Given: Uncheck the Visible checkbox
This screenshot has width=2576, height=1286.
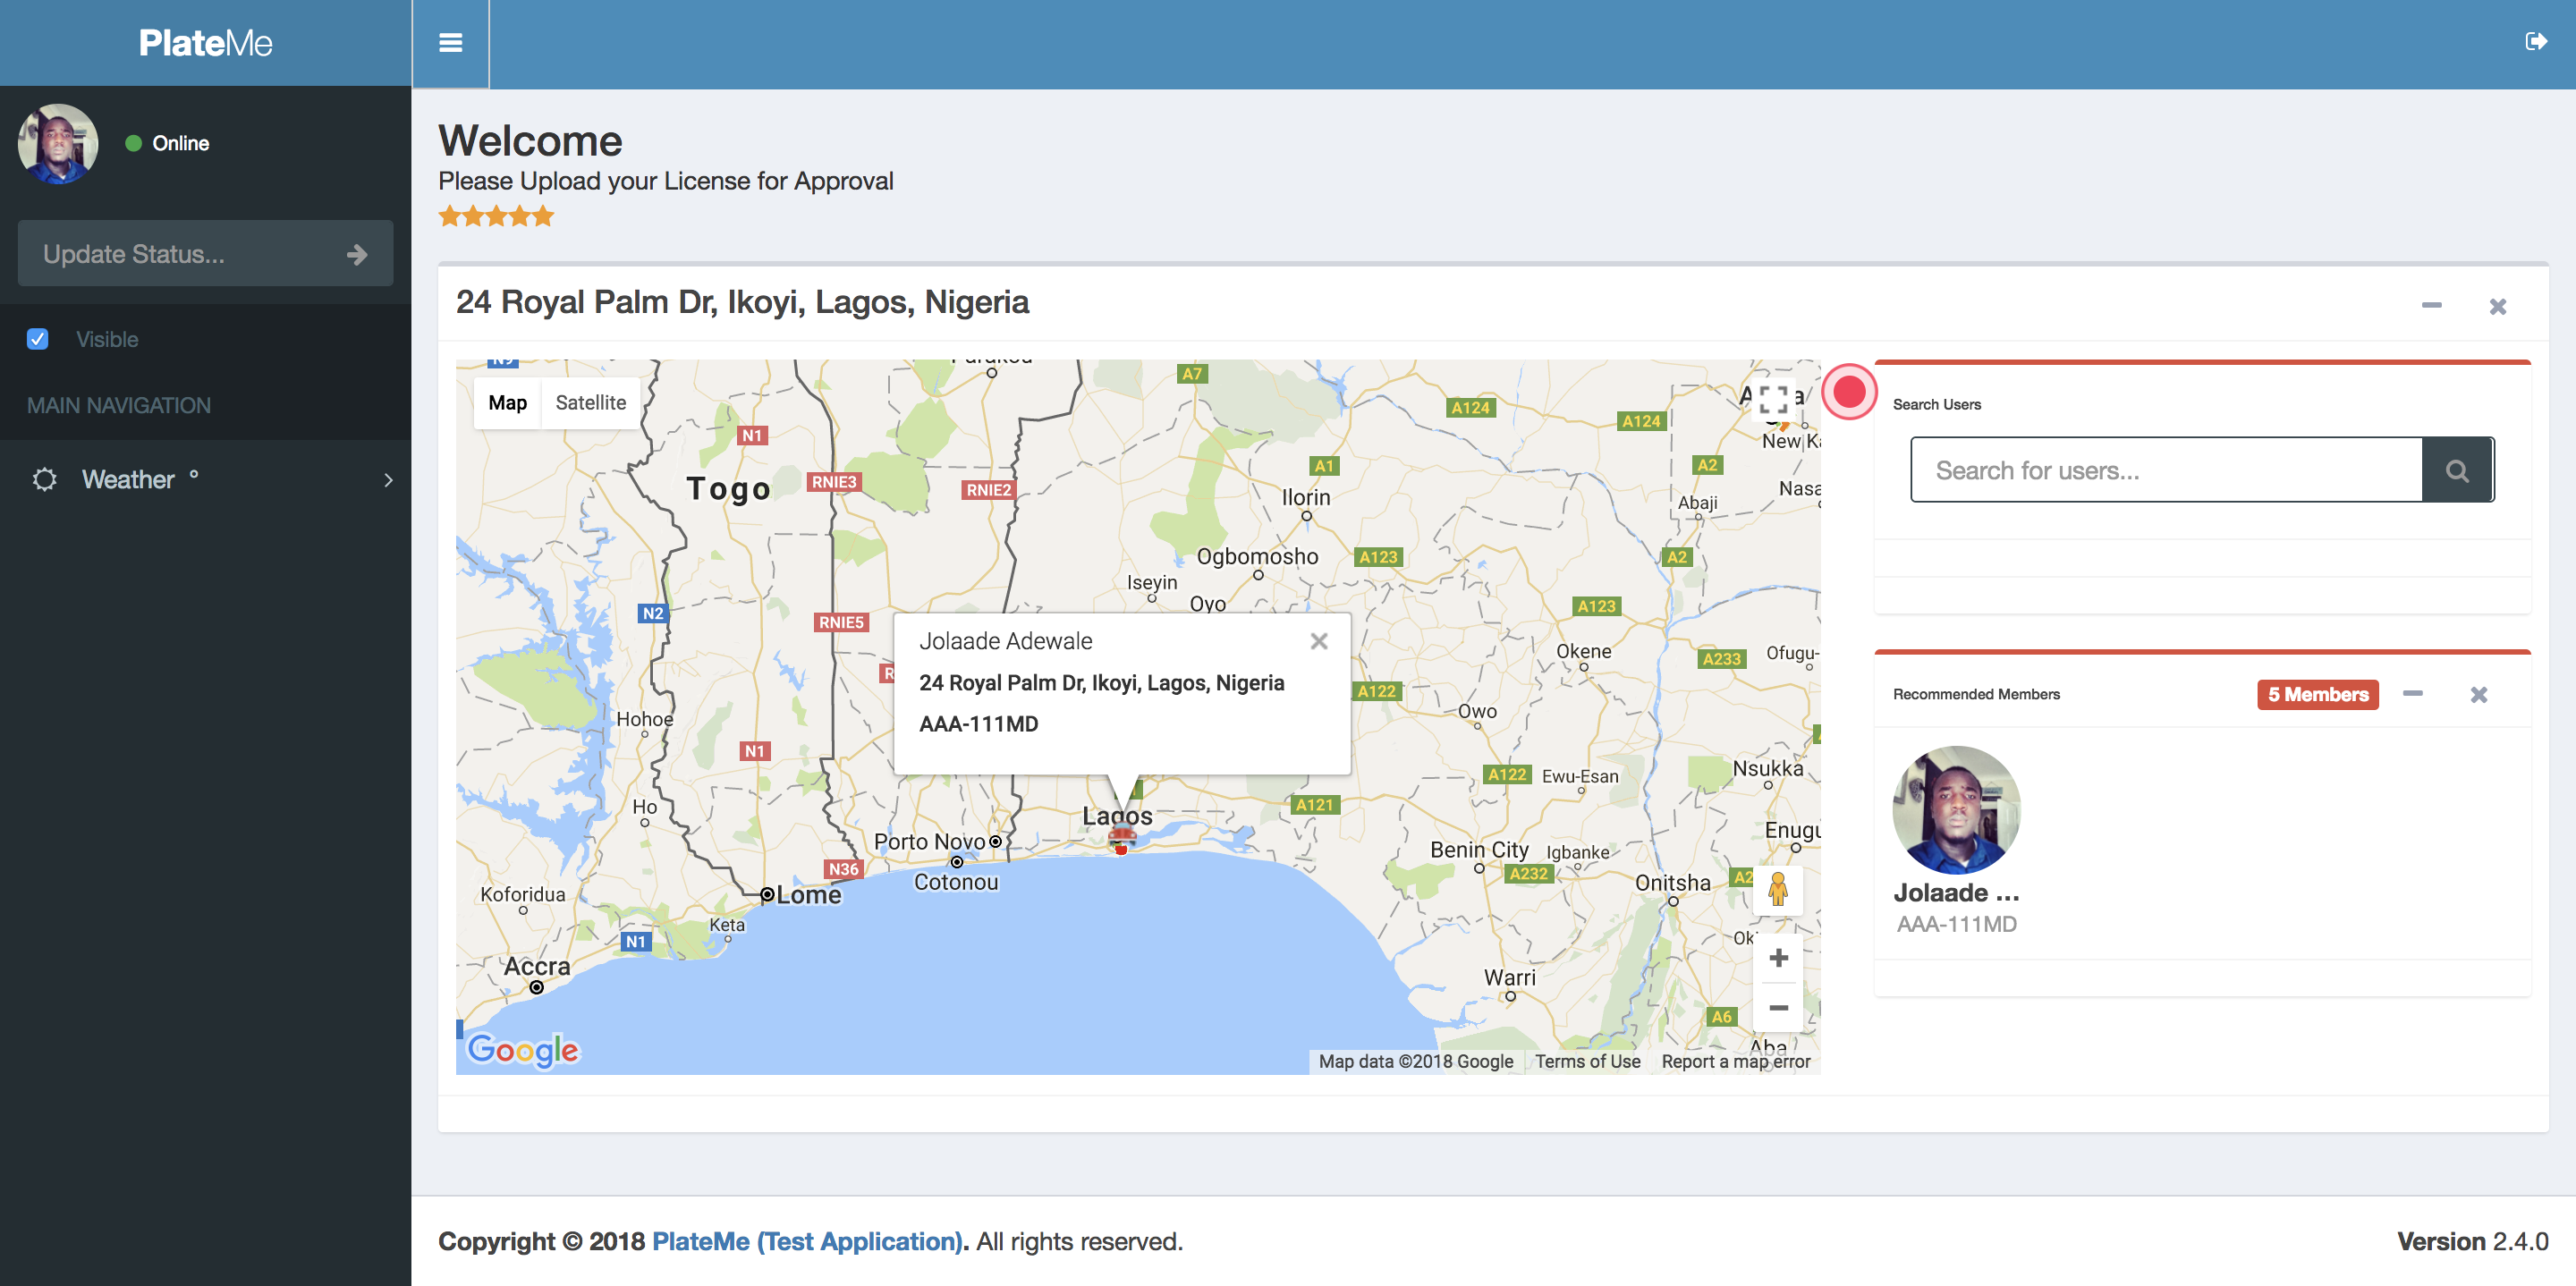Looking at the screenshot, I should pos(38,339).
